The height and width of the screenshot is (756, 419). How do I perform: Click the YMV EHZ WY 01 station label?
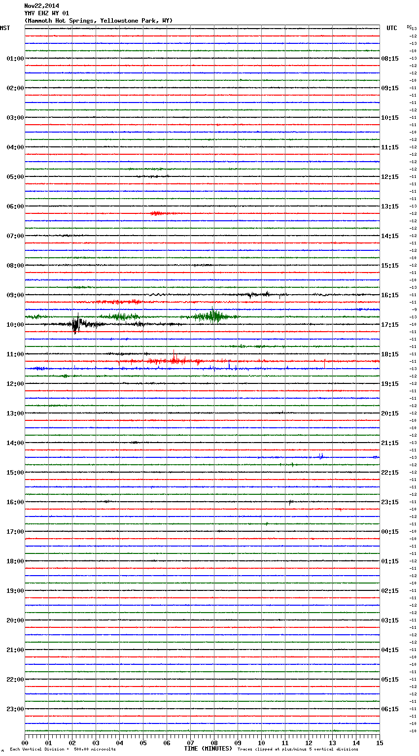click(x=47, y=13)
